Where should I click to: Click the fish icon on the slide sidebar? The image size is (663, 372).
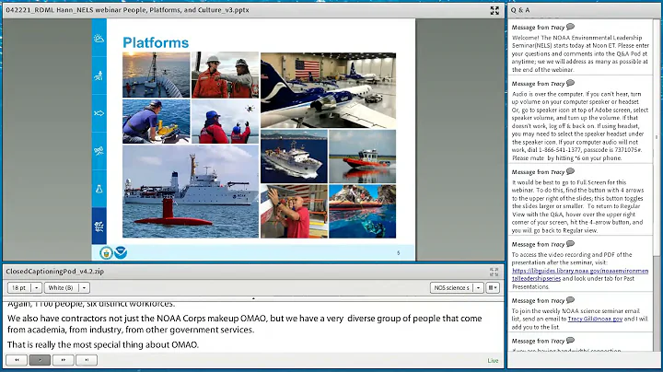99,113
